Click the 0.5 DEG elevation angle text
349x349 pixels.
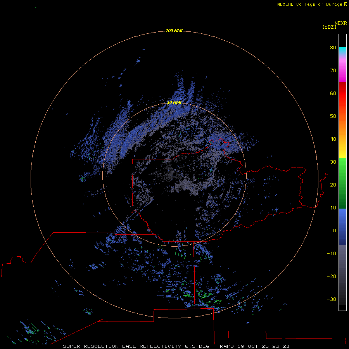tap(197, 346)
